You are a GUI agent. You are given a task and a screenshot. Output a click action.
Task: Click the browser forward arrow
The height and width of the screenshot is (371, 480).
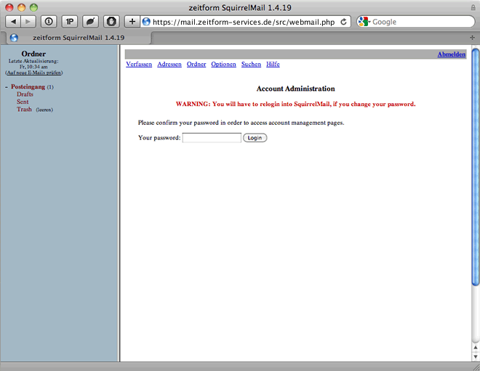click(x=28, y=22)
